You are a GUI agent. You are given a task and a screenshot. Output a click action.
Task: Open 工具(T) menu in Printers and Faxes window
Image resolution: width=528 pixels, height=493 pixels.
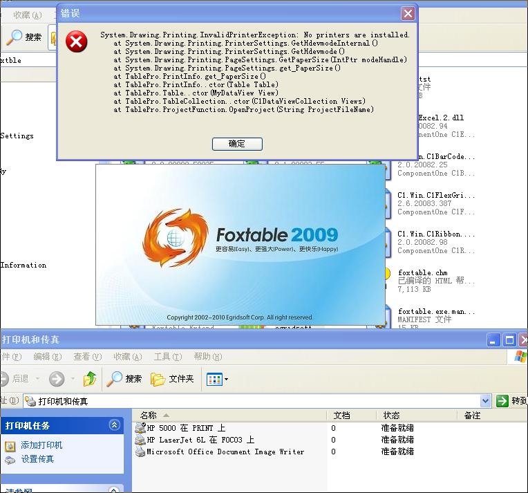[168, 357]
